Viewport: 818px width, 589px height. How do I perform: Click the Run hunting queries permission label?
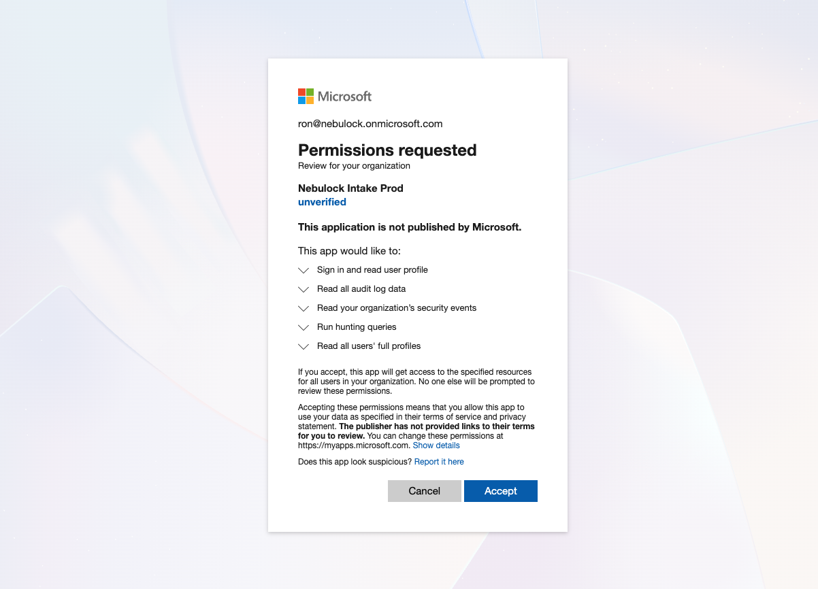point(357,327)
